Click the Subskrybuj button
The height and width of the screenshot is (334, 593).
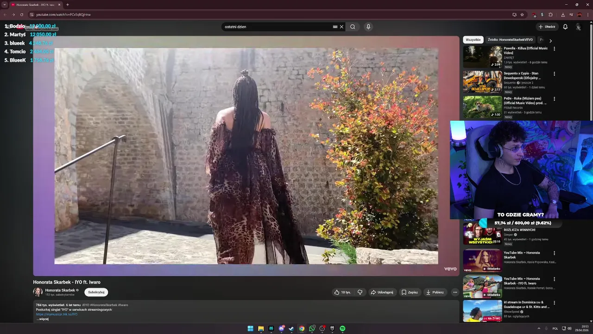pyautogui.click(x=96, y=292)
